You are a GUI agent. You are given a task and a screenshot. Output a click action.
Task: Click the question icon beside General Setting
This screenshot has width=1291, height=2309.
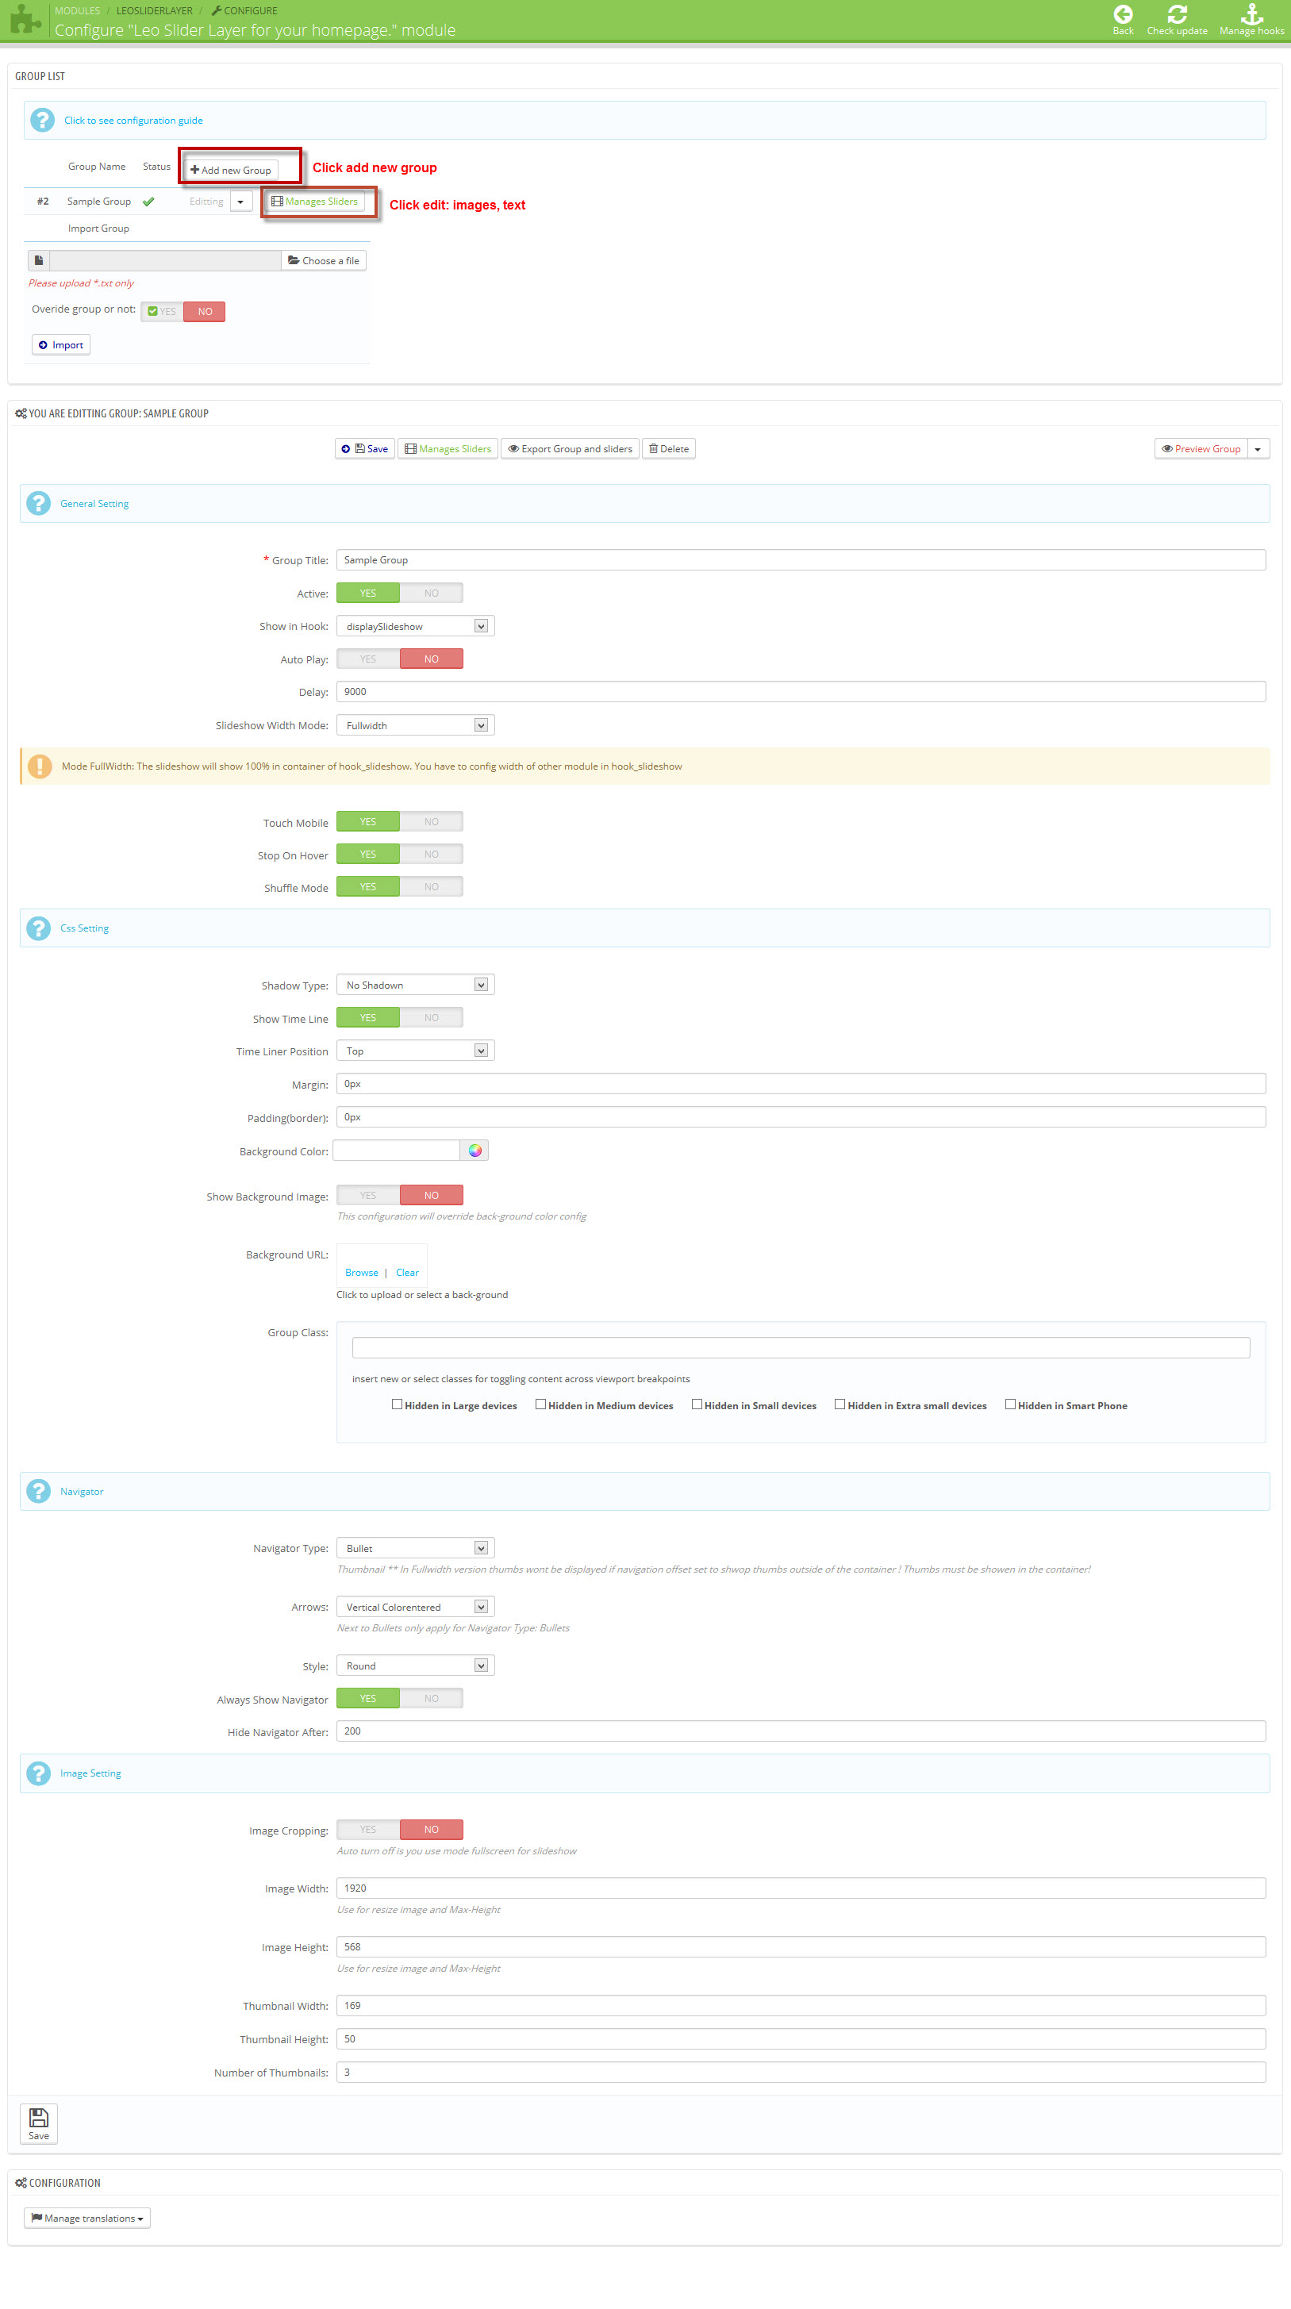coord(39,504)
